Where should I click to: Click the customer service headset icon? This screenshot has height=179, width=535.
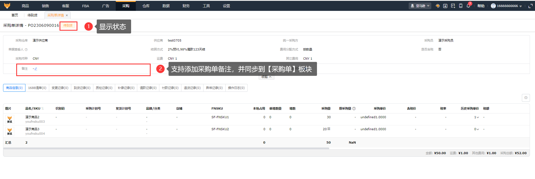437,6
